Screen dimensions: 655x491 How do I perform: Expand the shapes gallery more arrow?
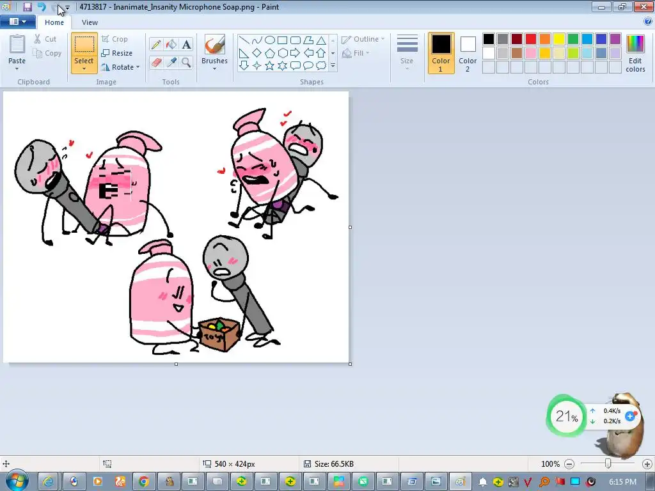[333, 66]
